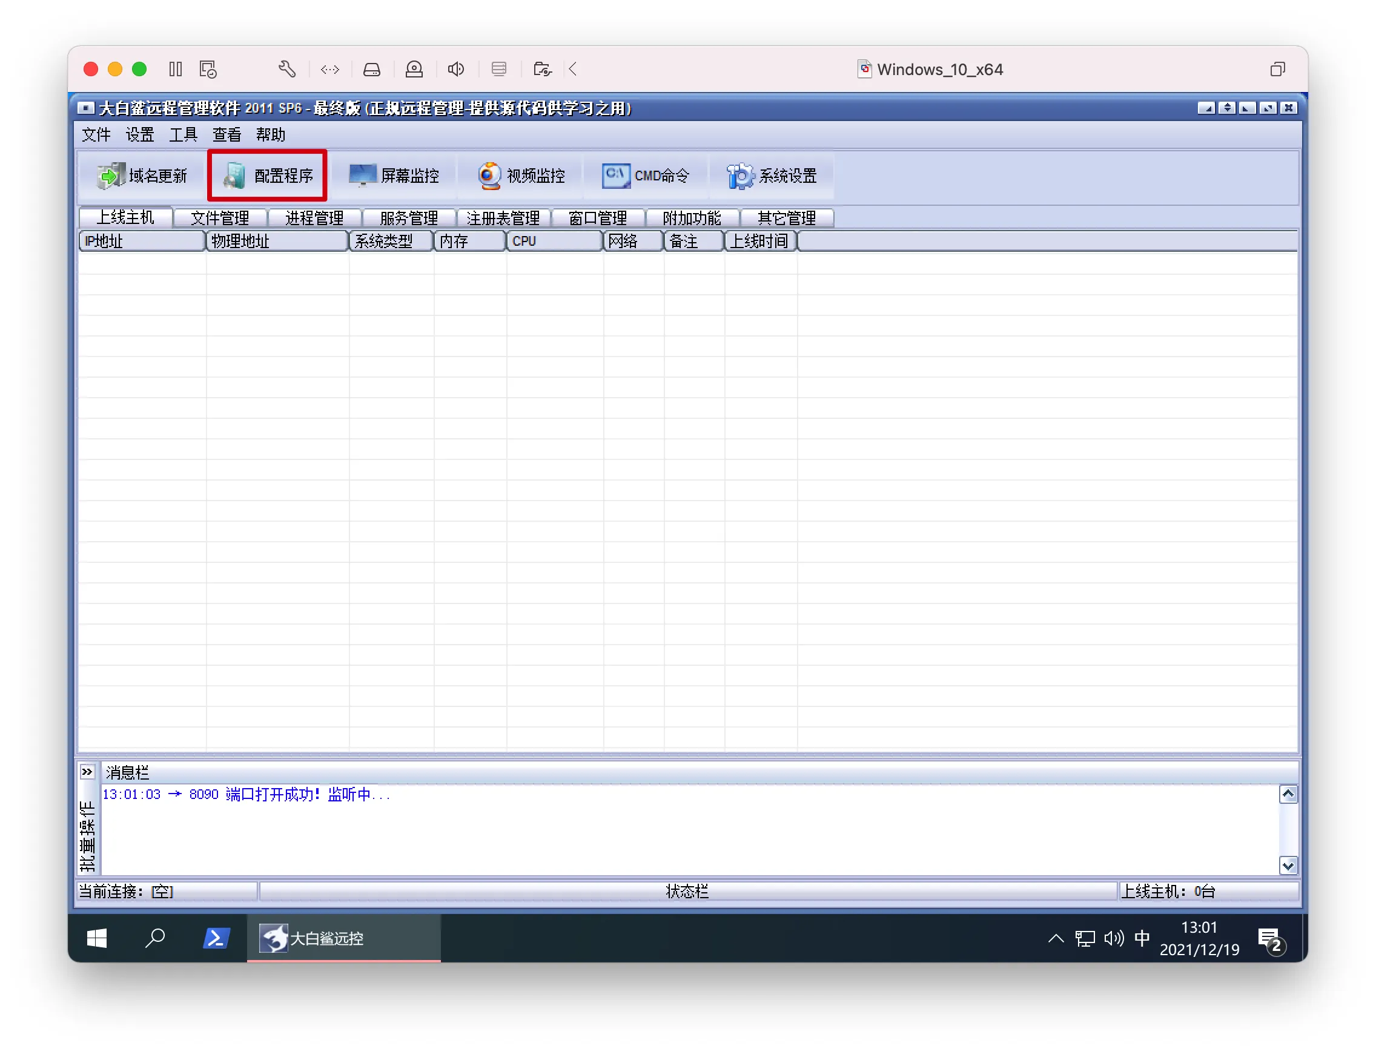The image size is (1376, 1052).
Task: Click the 大白鲨远控 taskbar button
Action: [x=344, y=939]
